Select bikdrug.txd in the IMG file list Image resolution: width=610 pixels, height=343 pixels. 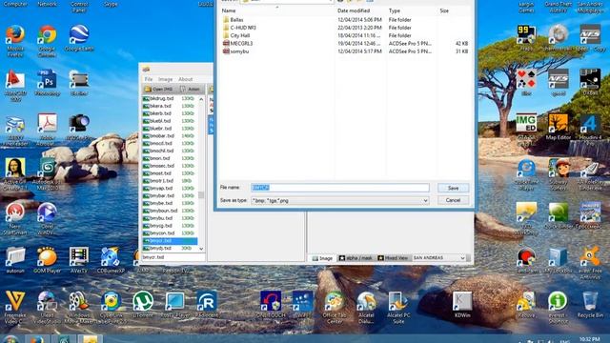(x=170, y=98)
